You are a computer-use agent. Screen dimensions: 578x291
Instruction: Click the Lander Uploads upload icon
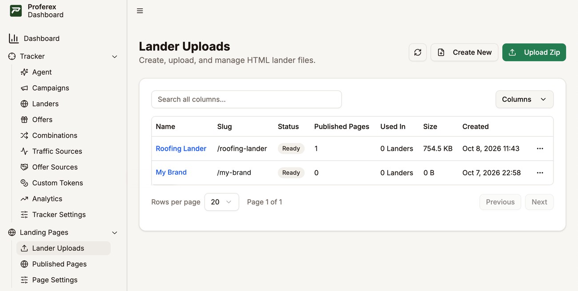24,248
